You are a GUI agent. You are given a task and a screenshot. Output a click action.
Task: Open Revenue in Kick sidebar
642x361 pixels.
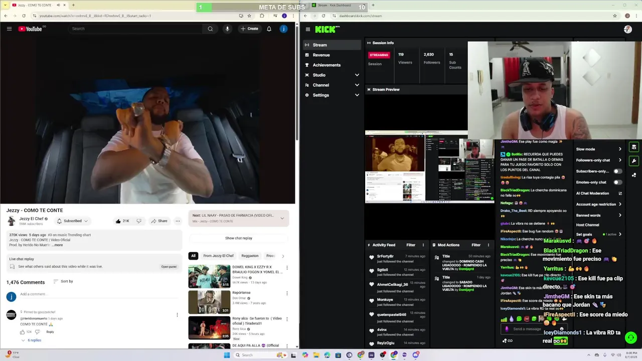click(332, 55)
